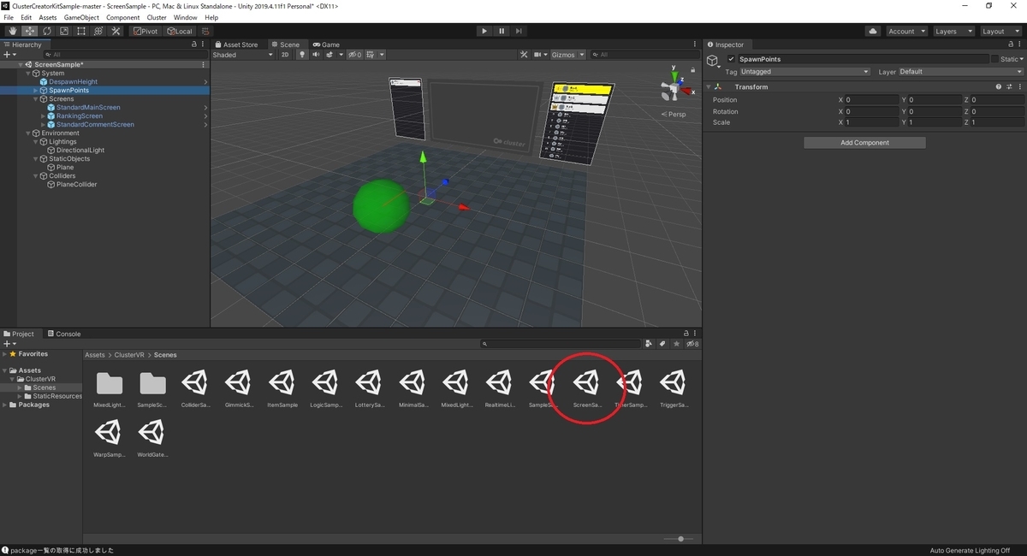
Task: Search by label icon in Project panel
Action: point(662,344)
